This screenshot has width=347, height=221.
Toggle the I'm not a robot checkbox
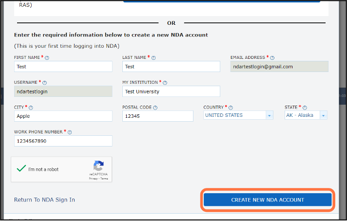(21, 169)
